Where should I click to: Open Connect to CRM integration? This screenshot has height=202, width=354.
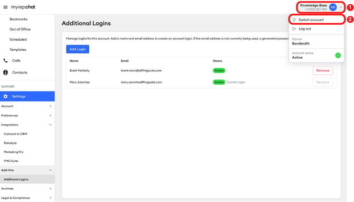(x=15, y=134)
